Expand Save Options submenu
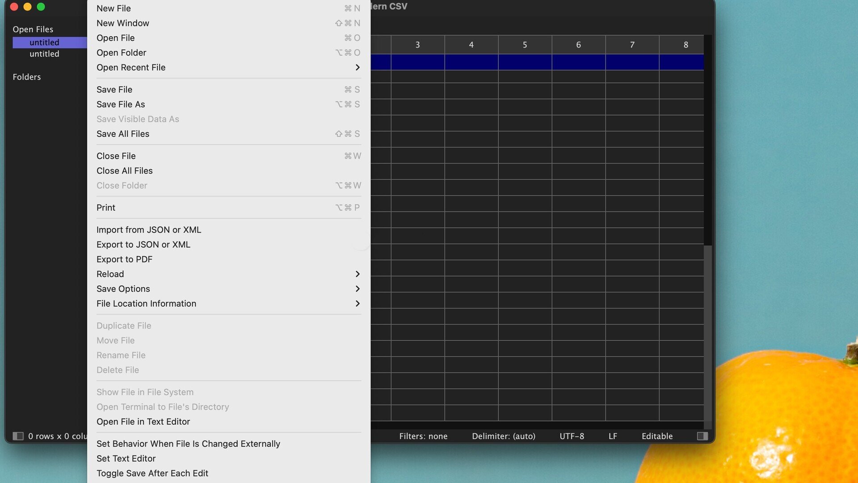This screenshot has height=483, width=858. (229, 288)
